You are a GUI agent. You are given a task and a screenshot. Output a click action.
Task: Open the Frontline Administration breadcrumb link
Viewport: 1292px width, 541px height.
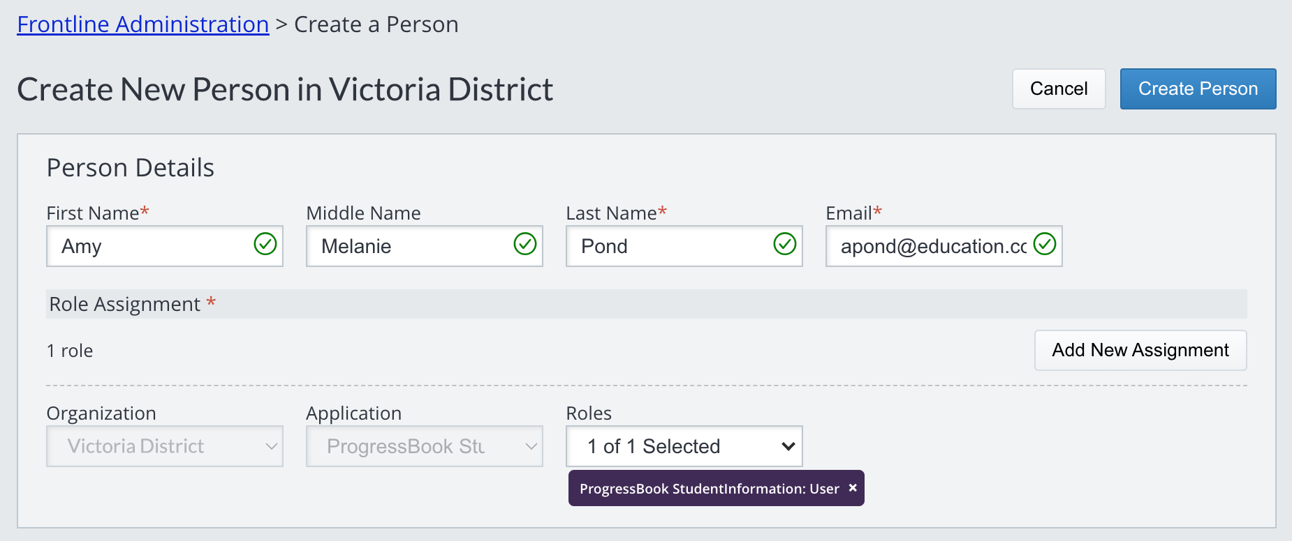[143, 24]
